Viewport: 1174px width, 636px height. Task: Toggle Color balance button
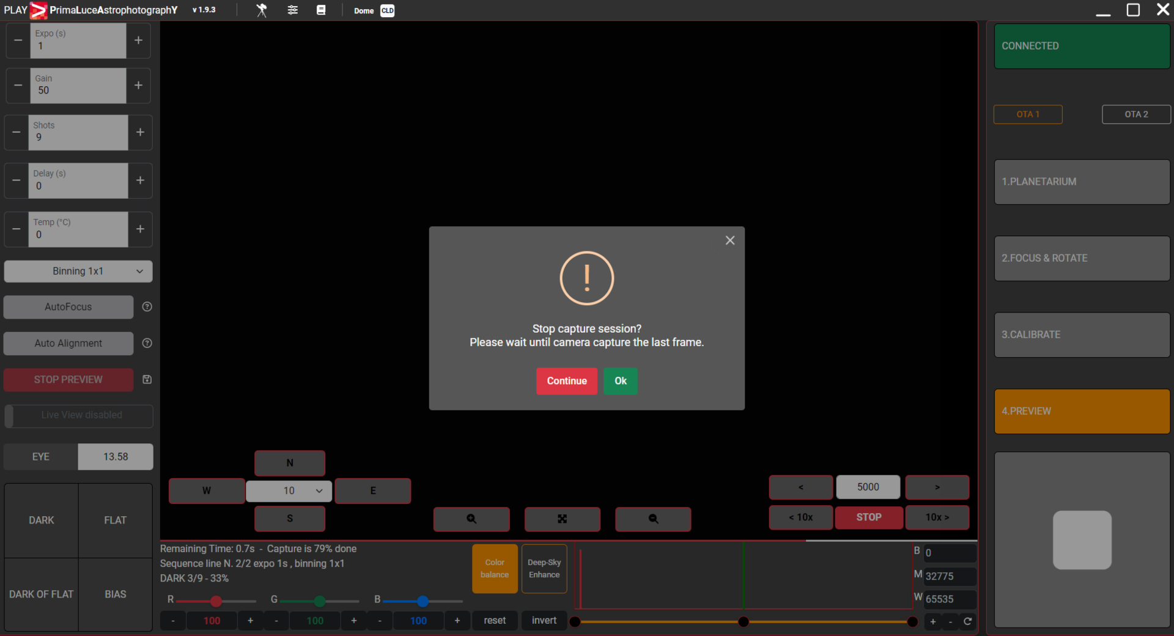click(x=495, y=569)
